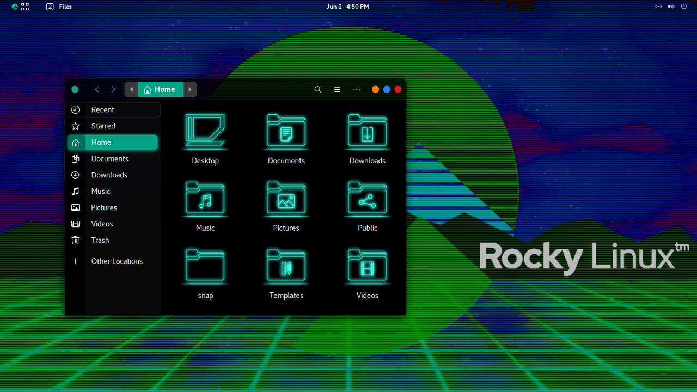Open Downloads in the sidebar

tap(113, 175)
